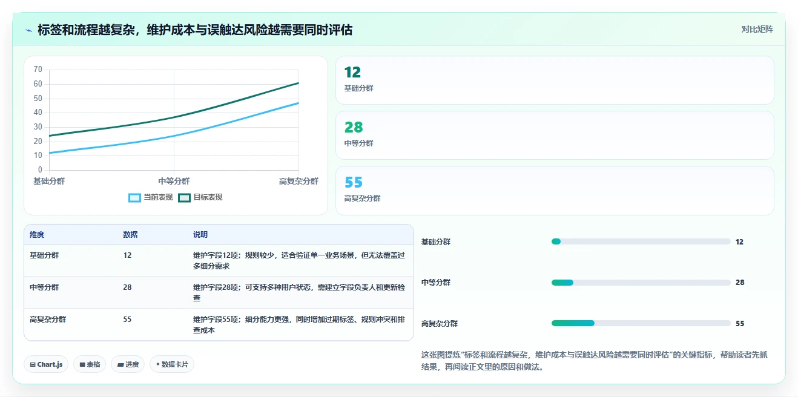Image resolution: width=798 pixels, height=397 pixels.
Task: Click the progress value 28 at bar end
Action: 740,283
